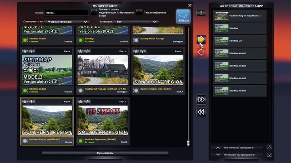
Task: Show info for Southern Region map [Model2]
Action: 31,101
